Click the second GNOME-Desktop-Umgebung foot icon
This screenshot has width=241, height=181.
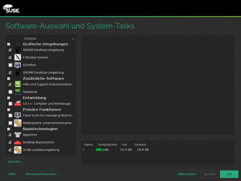pos(17,73)
